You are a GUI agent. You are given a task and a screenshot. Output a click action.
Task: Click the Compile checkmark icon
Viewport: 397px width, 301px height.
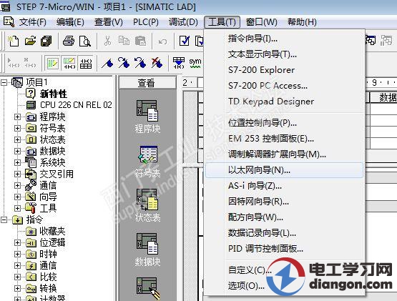pyautogui.click(x=185, y=41)
